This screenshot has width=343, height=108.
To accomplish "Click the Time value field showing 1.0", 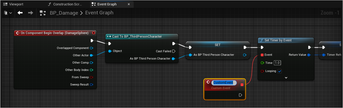I will pos(277,63).
